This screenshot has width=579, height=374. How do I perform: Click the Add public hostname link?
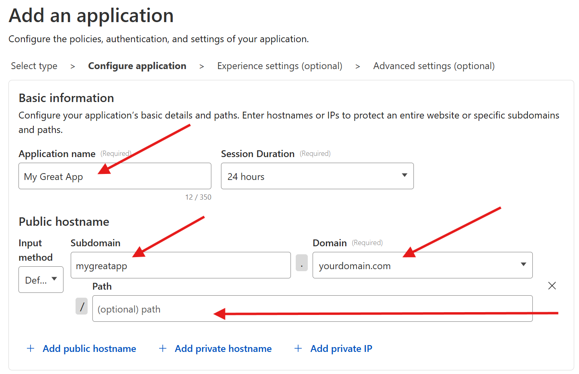pyautogui.click(x=89, y=348)
